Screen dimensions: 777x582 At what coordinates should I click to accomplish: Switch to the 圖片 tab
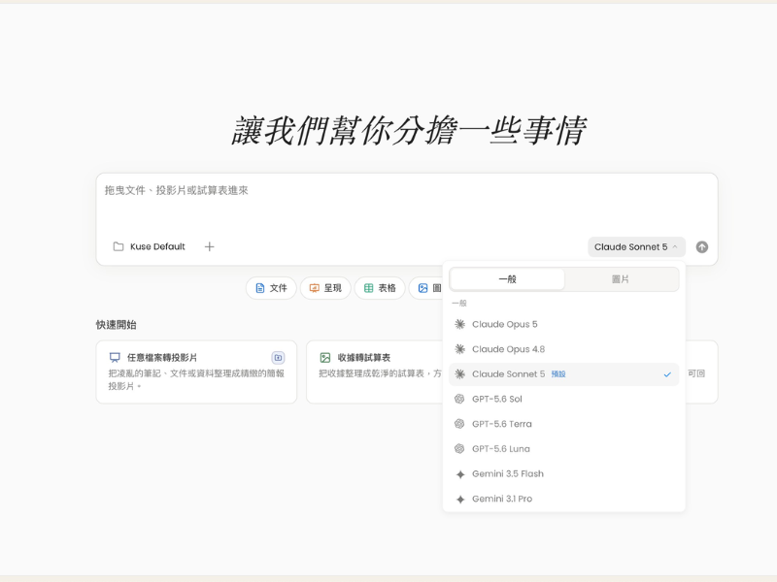(x=621, y=279)
